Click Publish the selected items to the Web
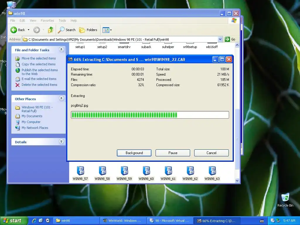Image resolution: width=300 pixels, height=225 pixels. (40, 72)
